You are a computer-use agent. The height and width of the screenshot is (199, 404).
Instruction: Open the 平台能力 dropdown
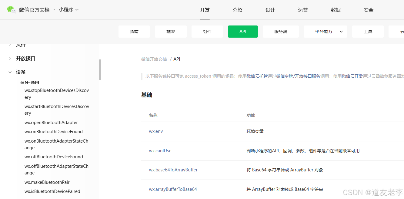point(326,32)
